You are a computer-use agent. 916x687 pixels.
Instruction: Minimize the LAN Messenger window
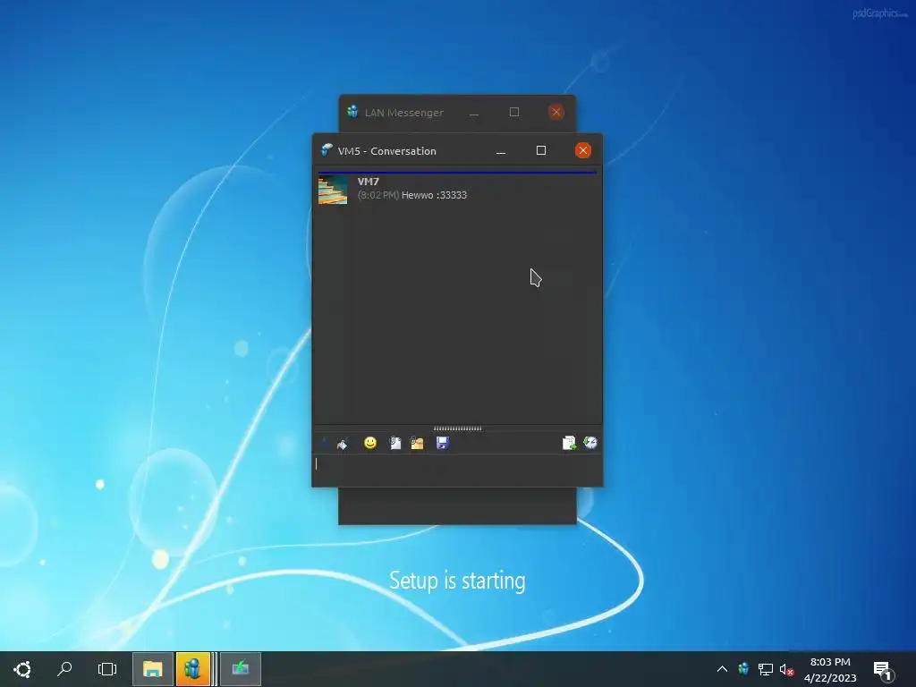coord(474,112)
